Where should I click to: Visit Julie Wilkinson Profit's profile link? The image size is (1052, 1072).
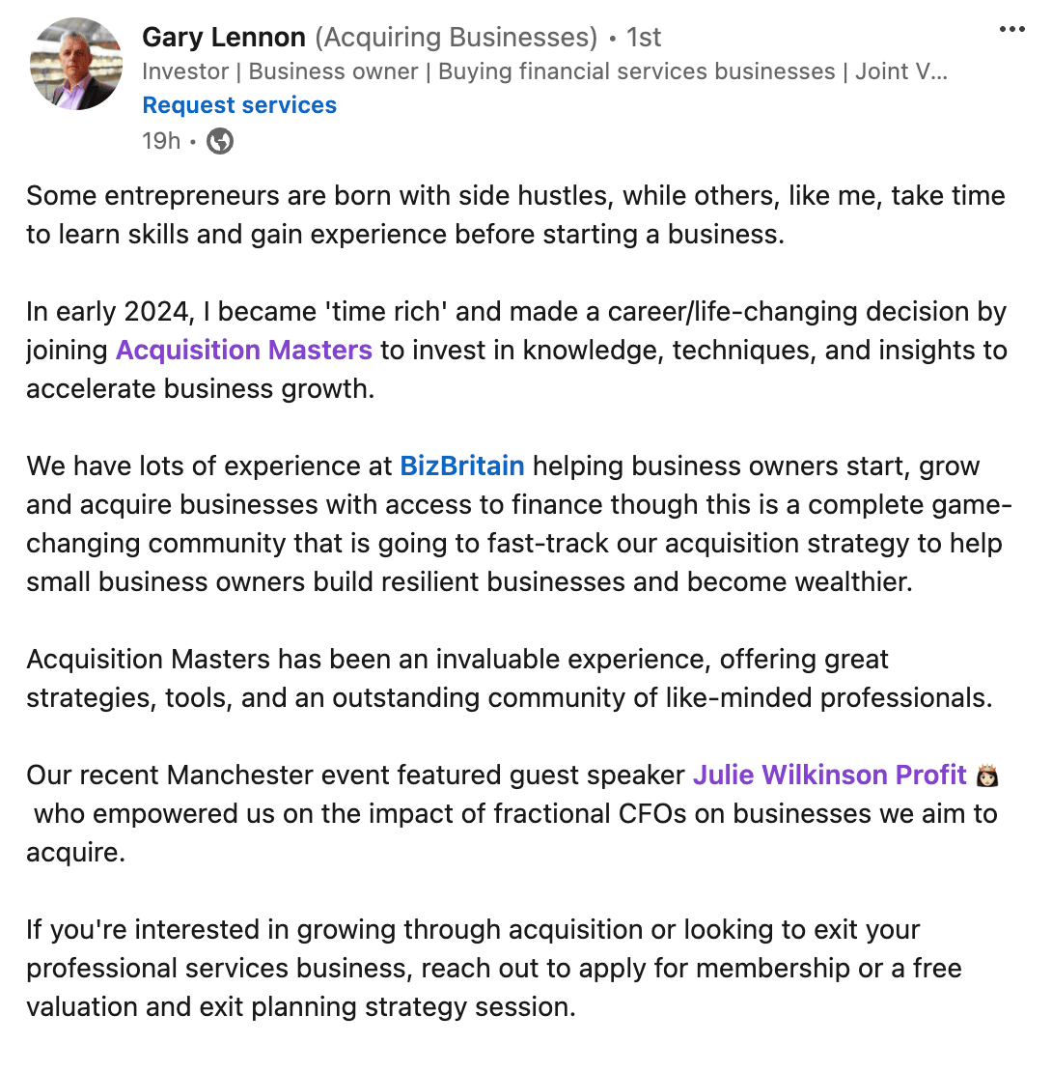830,776
